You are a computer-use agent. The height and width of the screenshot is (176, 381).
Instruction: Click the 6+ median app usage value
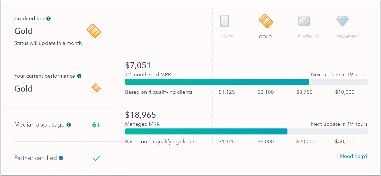[x=96, y=125]
